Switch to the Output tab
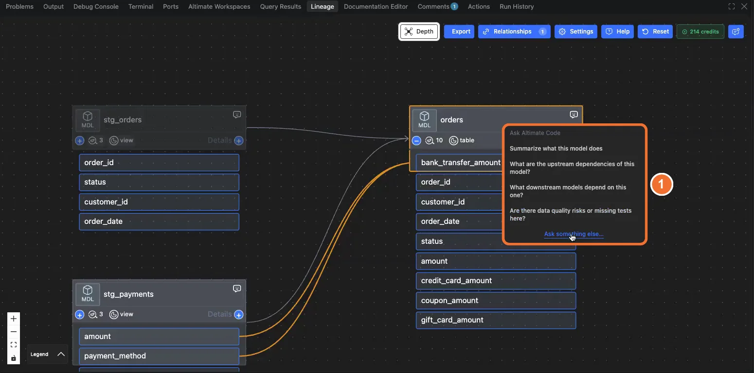 click(x=54, y=6)
